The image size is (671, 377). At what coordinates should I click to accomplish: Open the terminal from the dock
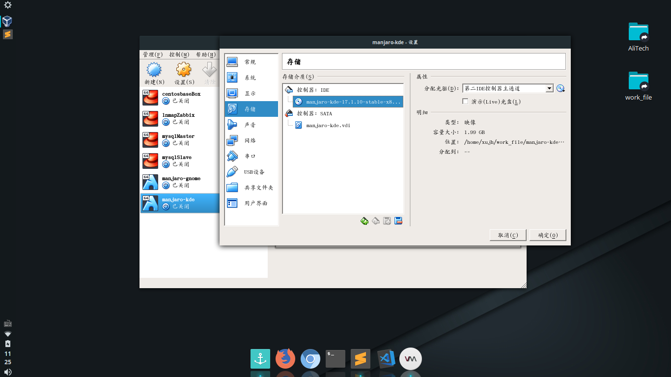click(335, 359)
